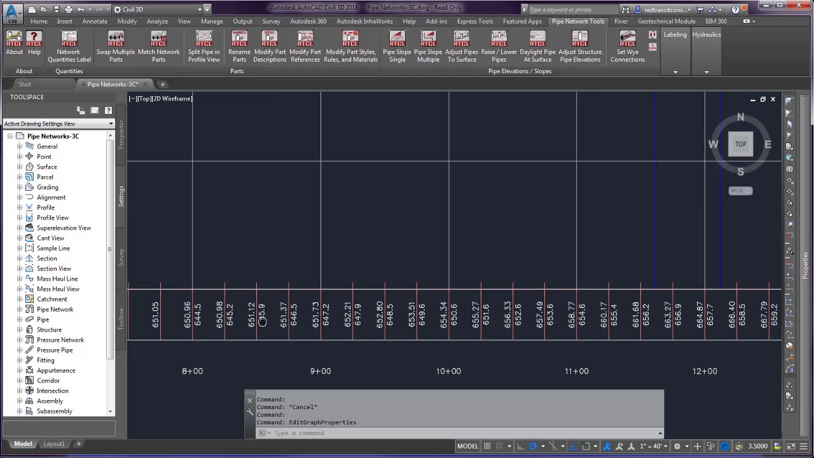Viewport: 814px width, 458px height.
Task: Run Pipe Slope Single tool
Action: (397, 47)
